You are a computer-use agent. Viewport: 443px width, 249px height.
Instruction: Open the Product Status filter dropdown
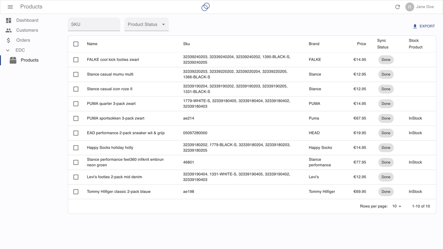[147, 25]
